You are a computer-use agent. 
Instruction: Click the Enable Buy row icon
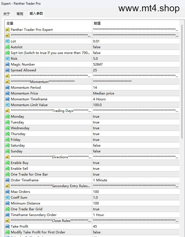7,163
